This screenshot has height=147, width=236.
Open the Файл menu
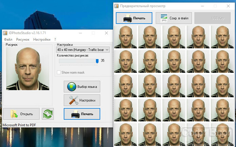8,40
